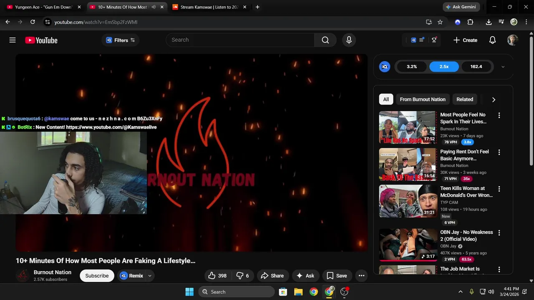The height and width of the screenshot is (300, 534).
Task: Focus the YouTube search field
Action: pos(240,40)
